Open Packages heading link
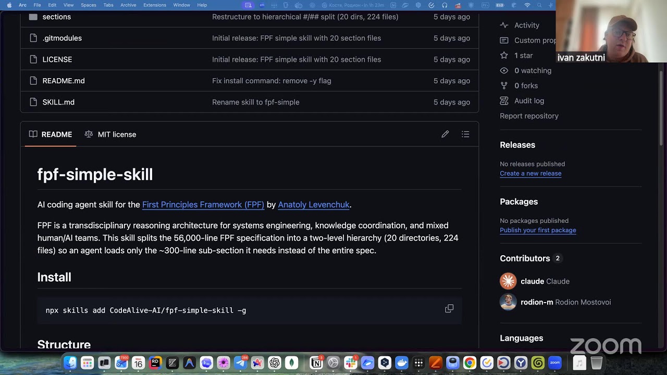 pos(519,202)
